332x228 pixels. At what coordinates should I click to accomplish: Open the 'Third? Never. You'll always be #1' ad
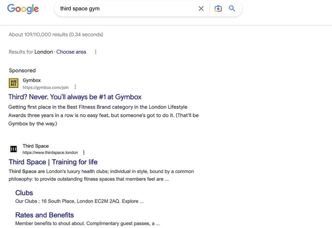pyautogui.click(x=75, y=97)
